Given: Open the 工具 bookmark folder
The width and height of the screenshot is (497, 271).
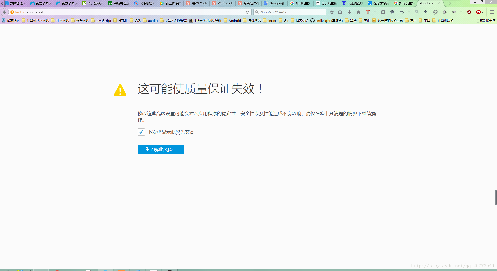Looking at the screenshot, I should click(425, 20).
